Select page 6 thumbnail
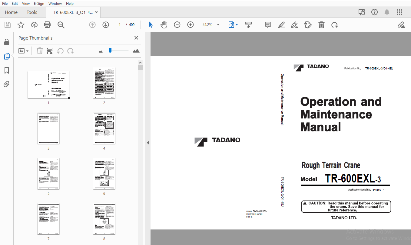The image size is (411, 245). pyautogui.click(x=104, y=174)
